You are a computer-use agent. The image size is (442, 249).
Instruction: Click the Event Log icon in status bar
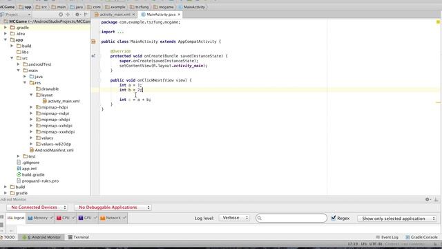pos(378,237)
